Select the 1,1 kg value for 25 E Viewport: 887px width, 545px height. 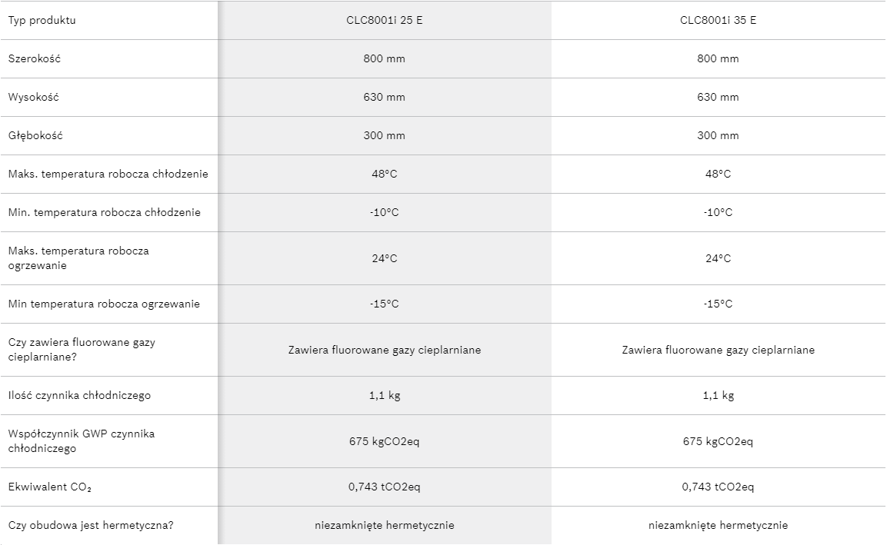384,396
